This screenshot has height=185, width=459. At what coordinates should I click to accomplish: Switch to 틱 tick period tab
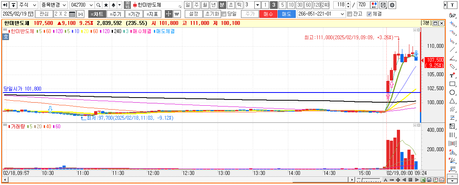click(x=239, y=5)
